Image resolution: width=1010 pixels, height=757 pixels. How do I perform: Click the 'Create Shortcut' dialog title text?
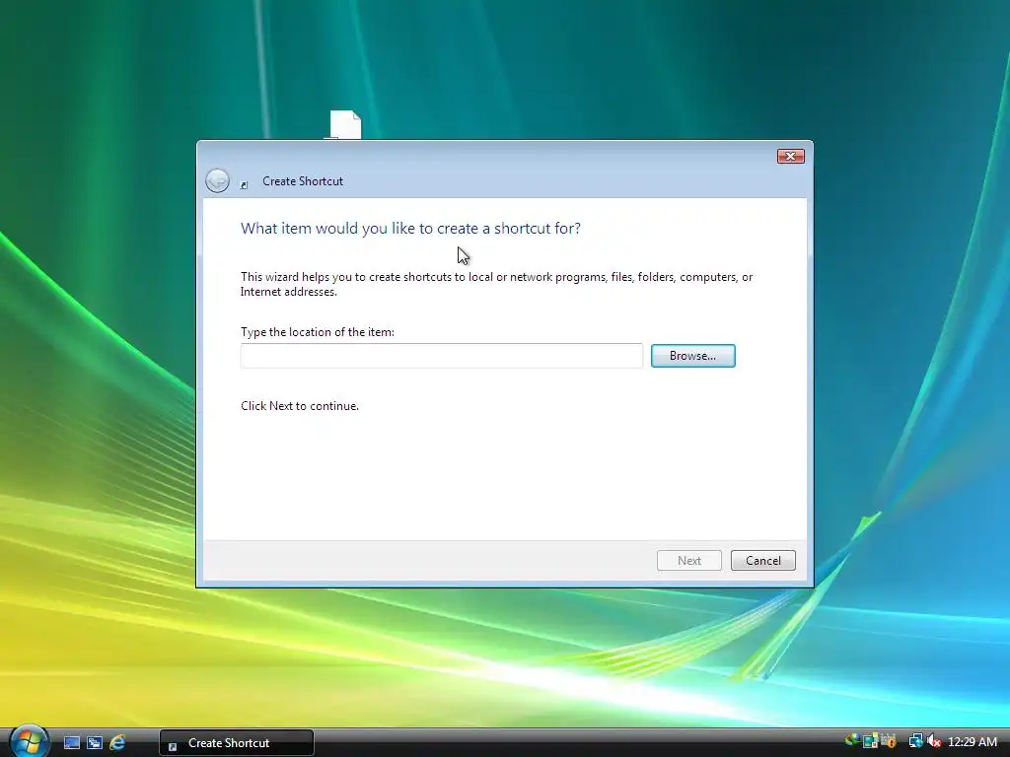pos(303,181)
